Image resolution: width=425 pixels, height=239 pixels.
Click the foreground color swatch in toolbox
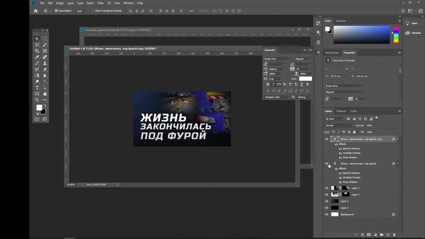pos(39,108)
